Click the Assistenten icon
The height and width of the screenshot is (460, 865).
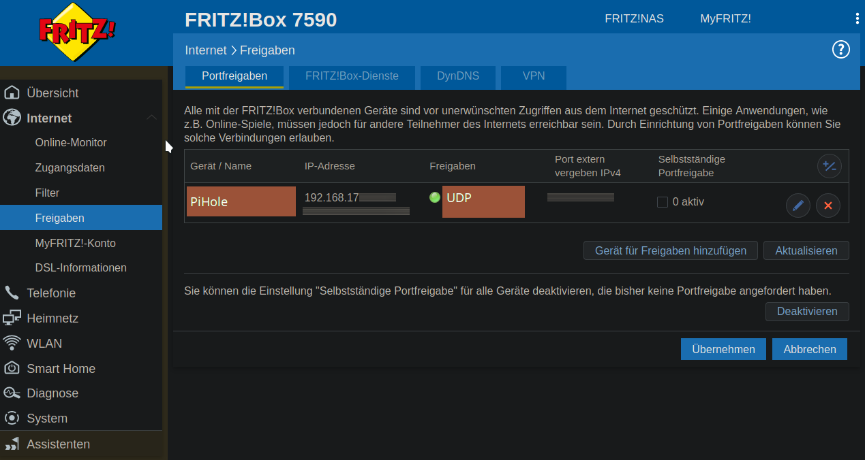[x=12, y=444]
